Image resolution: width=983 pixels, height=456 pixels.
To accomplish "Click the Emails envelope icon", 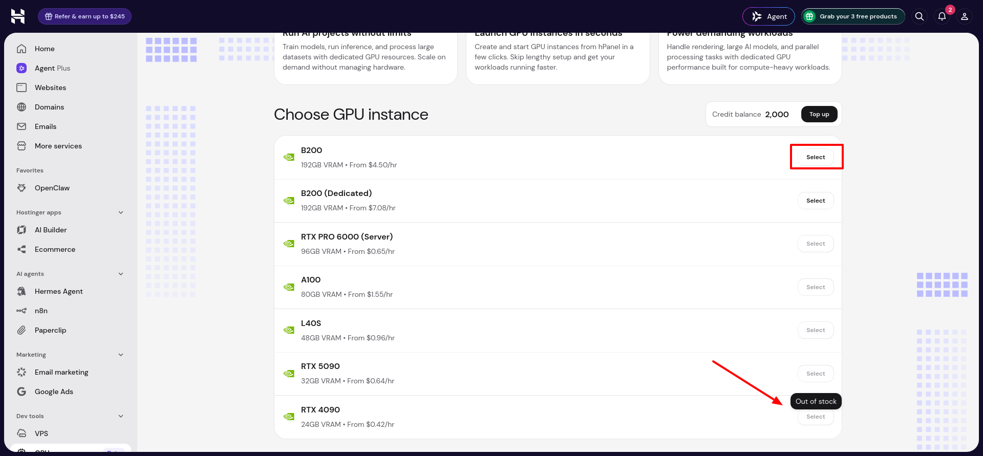I will [22, 126].
